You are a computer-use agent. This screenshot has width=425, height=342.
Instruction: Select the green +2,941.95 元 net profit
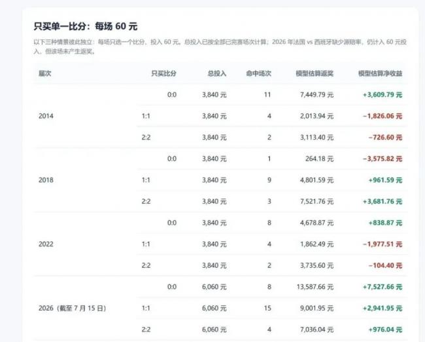(x=382, y=309)
